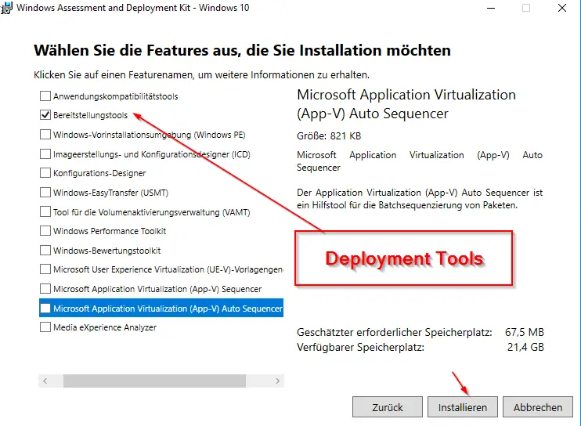
Task: Click the left arrow of horizontal scrollbar
Action: tap(45, 381)
